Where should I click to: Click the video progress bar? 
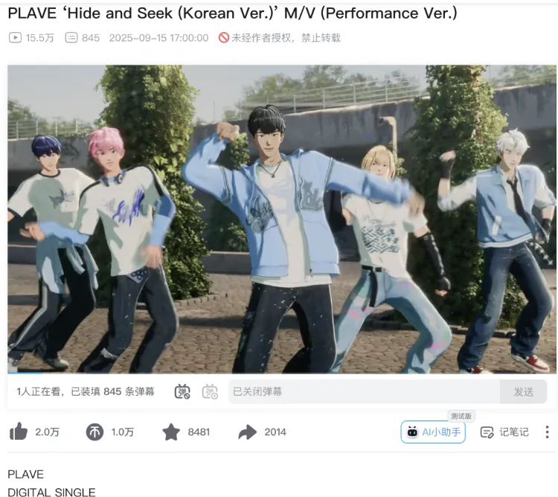click(282, 373)
